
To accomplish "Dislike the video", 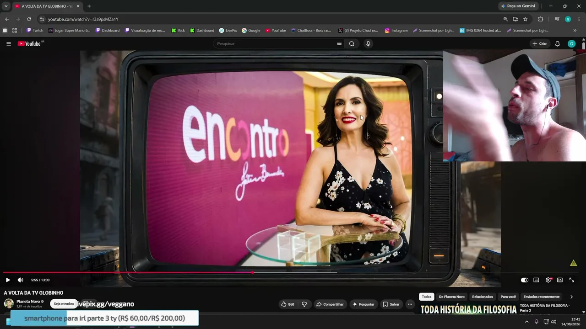I will [304, 304].
